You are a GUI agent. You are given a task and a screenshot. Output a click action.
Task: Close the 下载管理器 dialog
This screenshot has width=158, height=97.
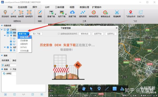(117, 28)
